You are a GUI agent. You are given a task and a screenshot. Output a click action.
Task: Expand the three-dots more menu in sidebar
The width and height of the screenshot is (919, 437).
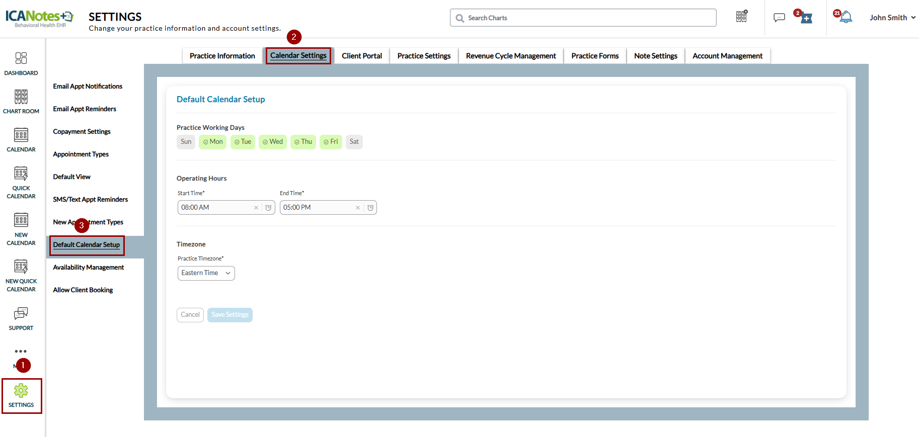[21, 351]
